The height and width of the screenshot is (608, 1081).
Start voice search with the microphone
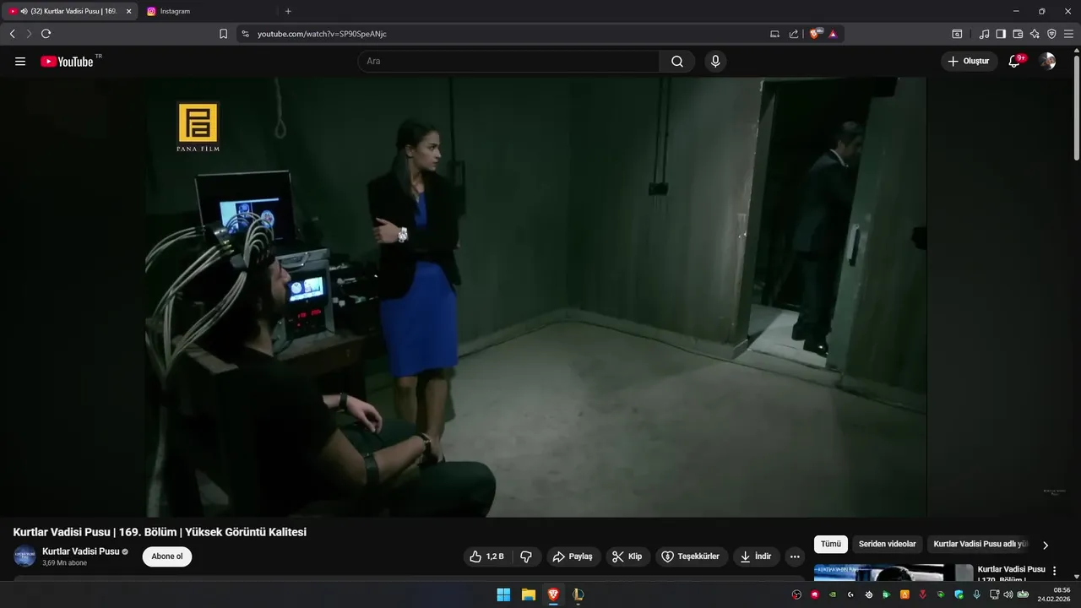tap(715, 62)
